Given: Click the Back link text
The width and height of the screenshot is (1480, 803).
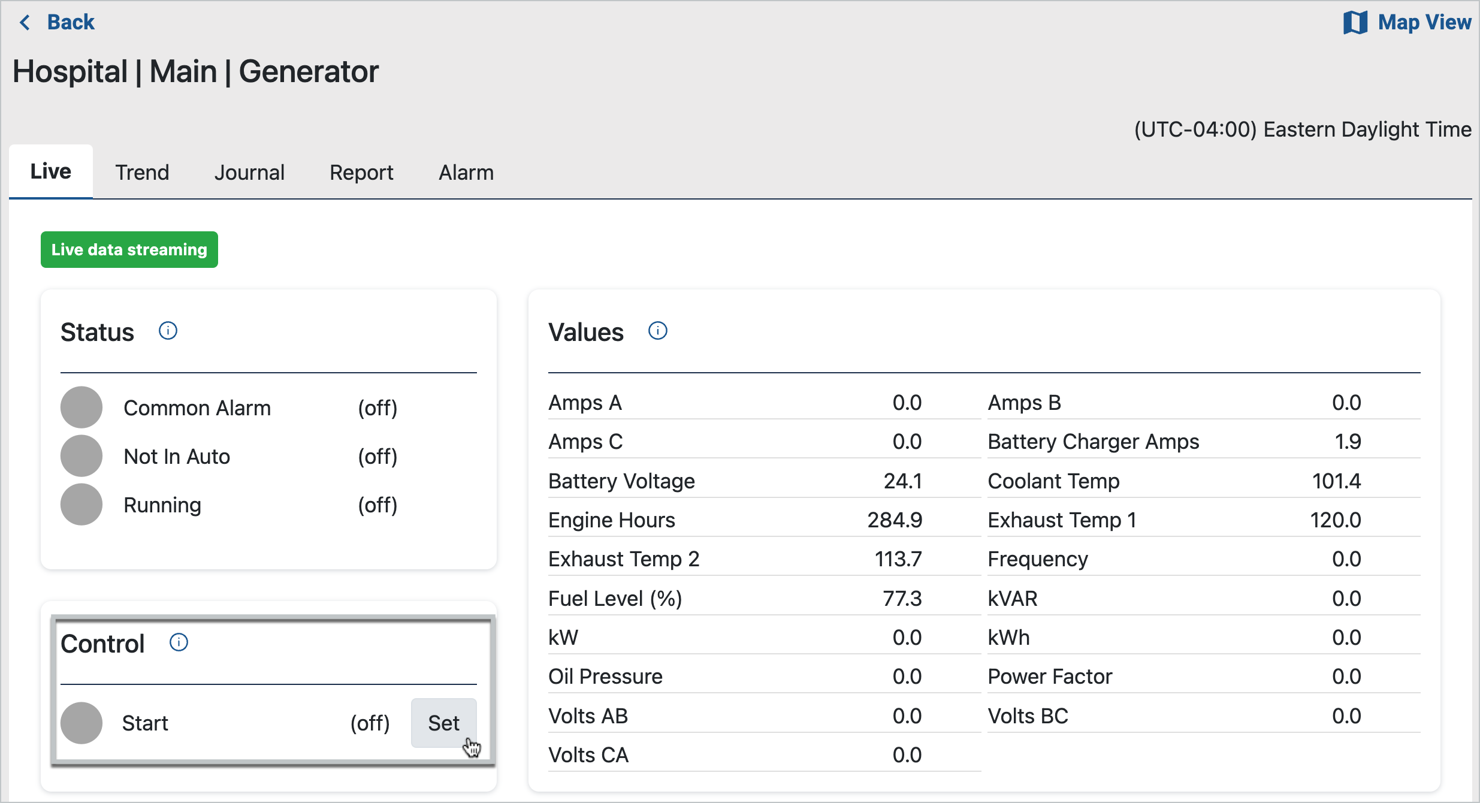Looking at the screenshot, I should tap(71, 23).
